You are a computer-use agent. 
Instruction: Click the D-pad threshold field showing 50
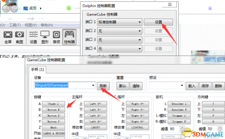[x=212, y=129]
